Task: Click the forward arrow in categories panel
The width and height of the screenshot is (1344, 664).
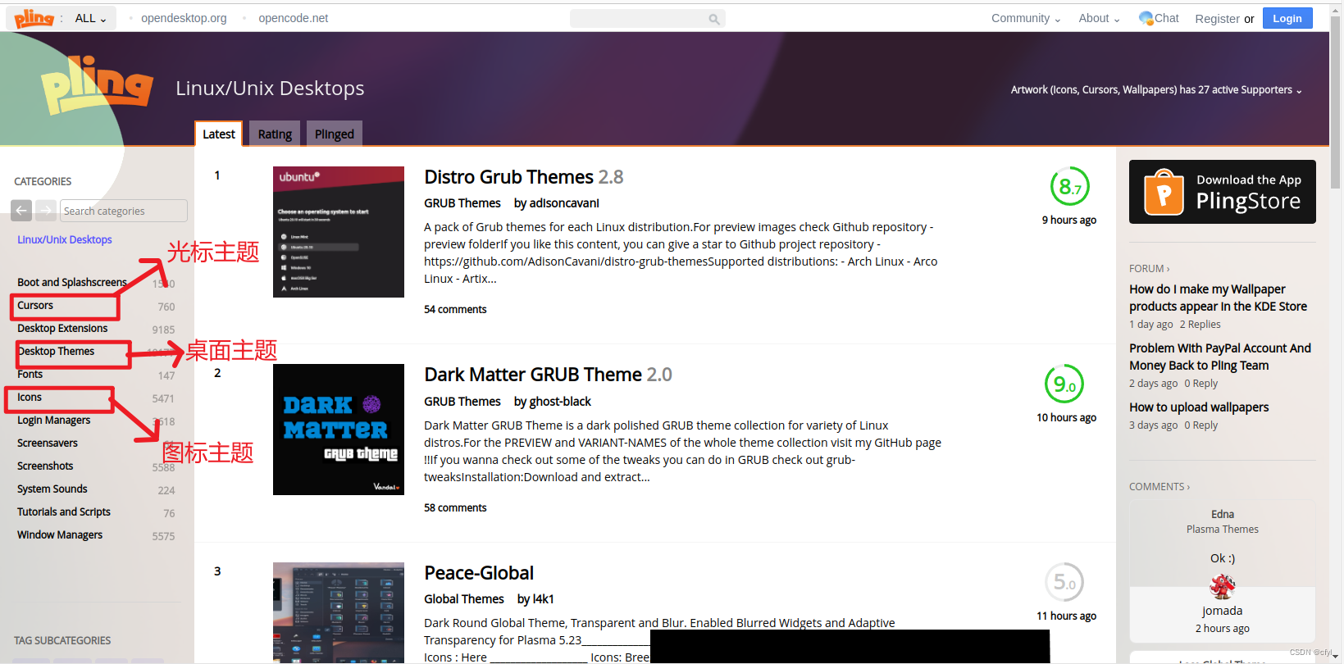Action: click(x=46, y=211)
